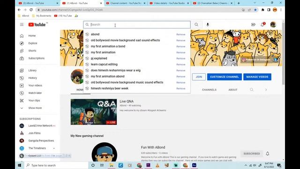Click Windows taskbar search box

[56, 165]
